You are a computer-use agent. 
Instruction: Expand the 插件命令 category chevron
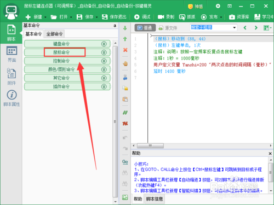104,86
